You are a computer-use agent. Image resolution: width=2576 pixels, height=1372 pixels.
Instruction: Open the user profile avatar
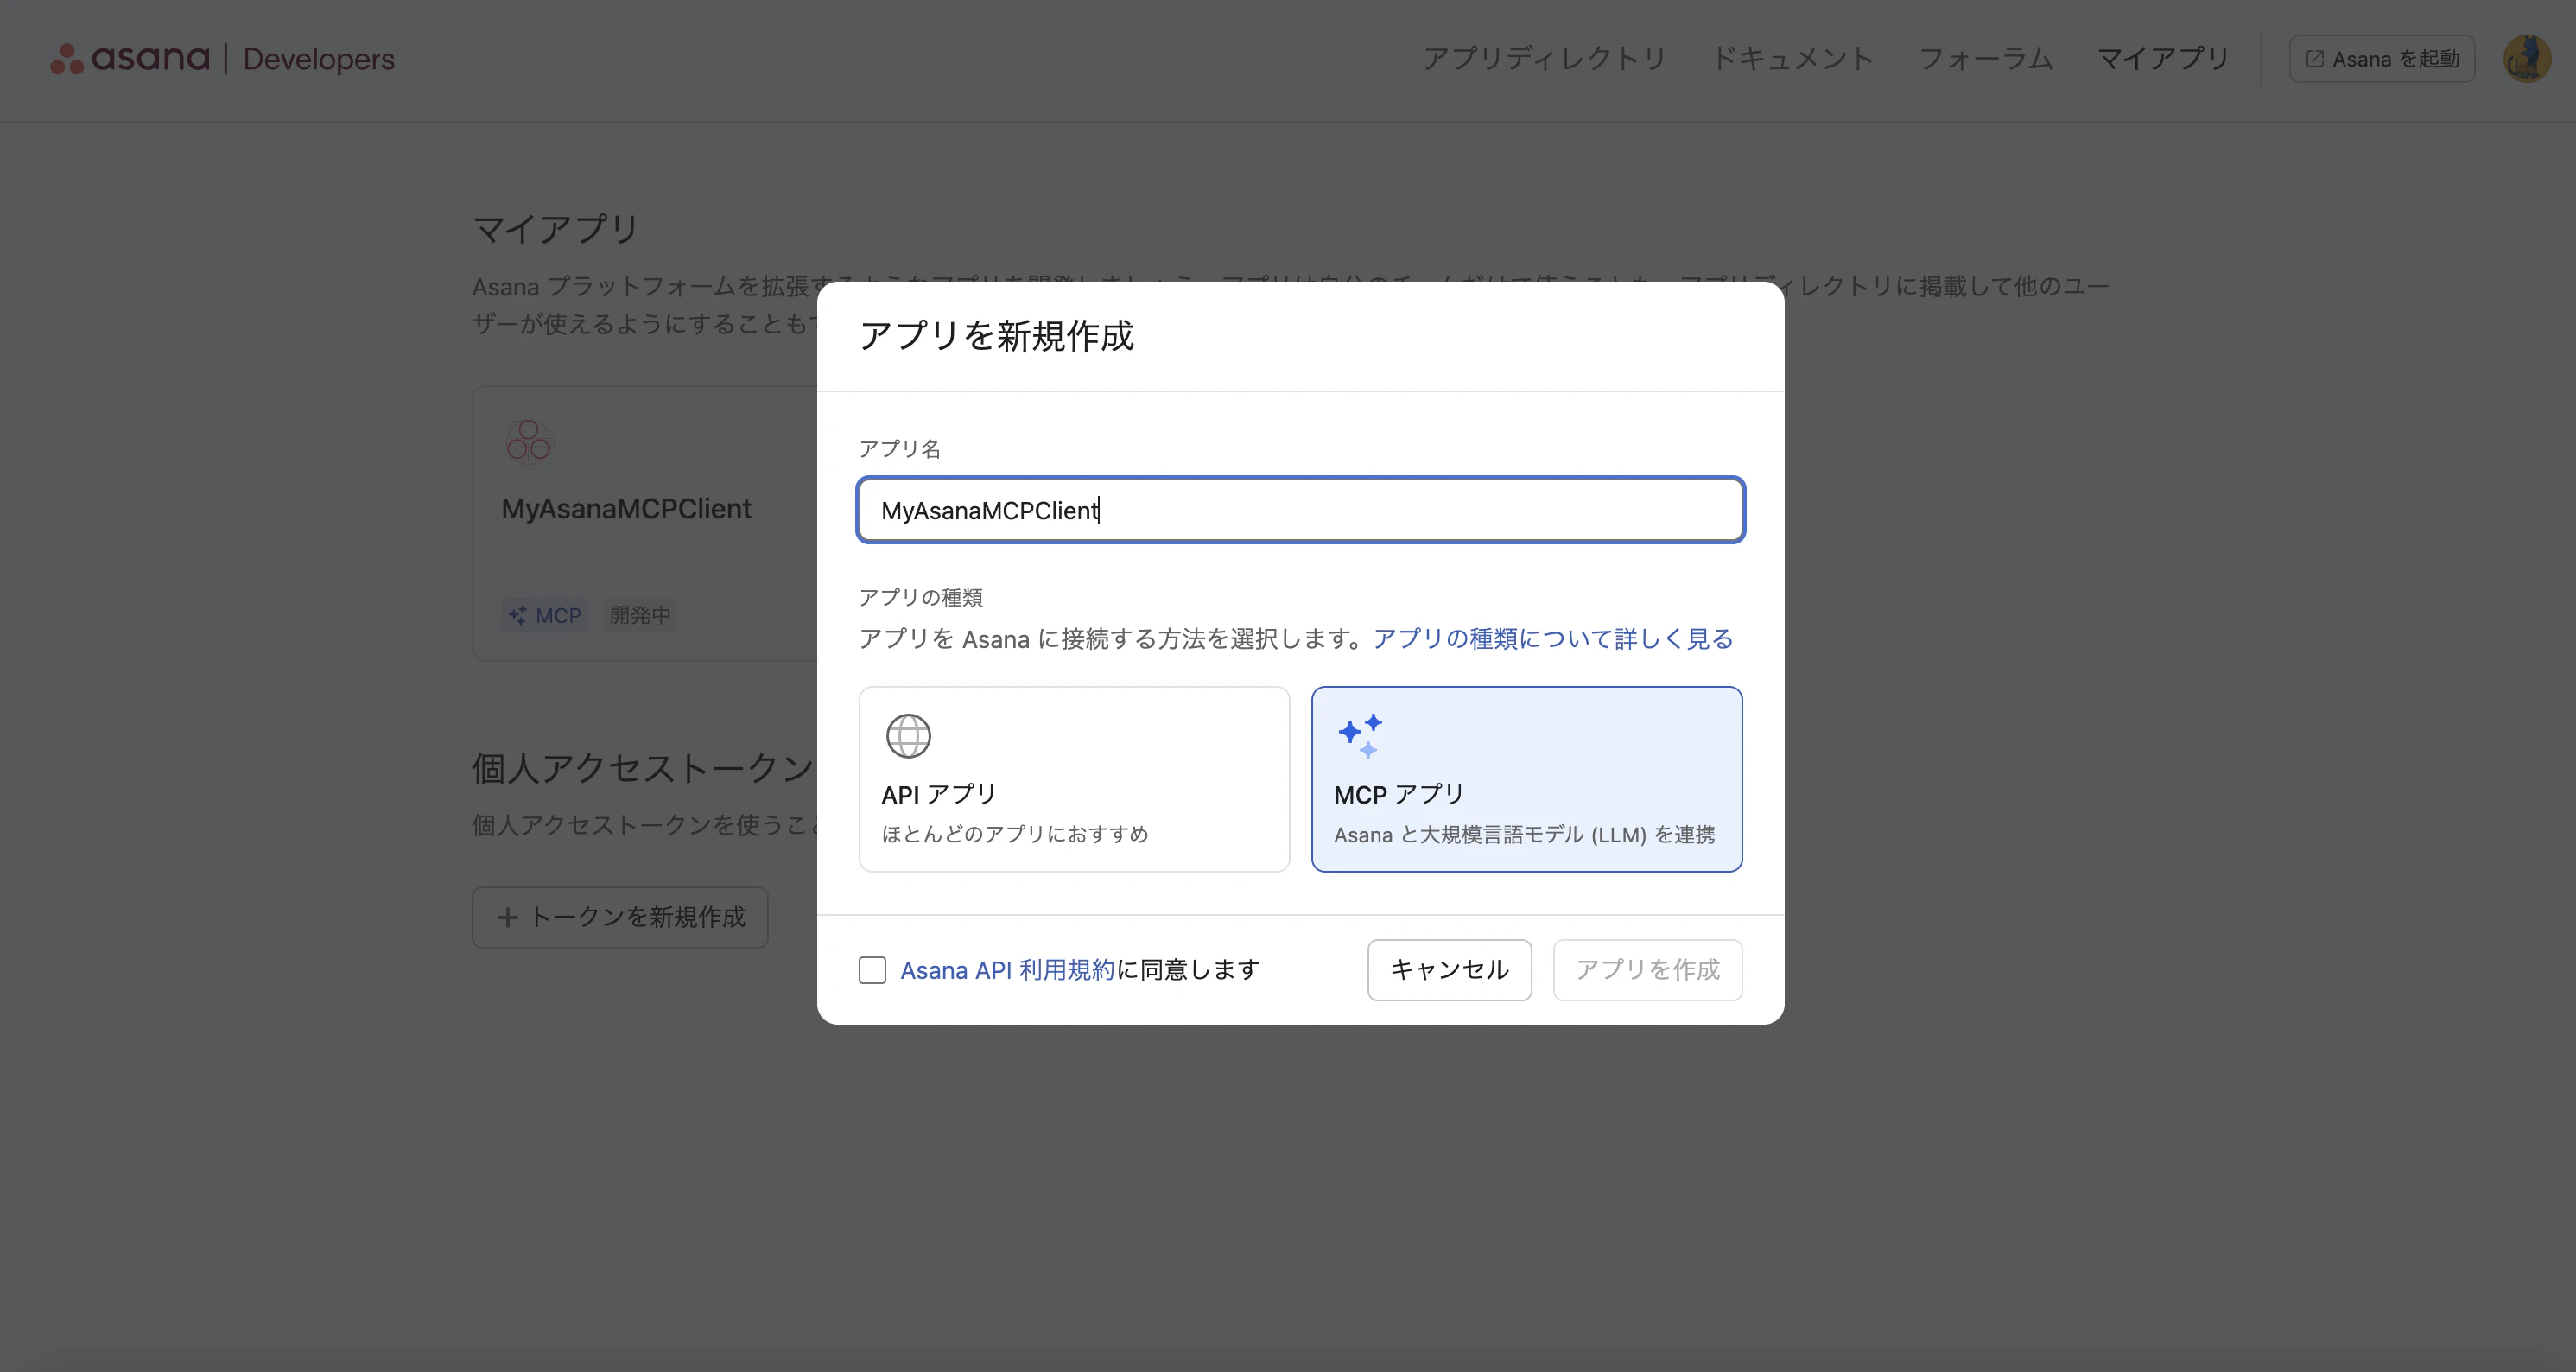pos(2527,59)
